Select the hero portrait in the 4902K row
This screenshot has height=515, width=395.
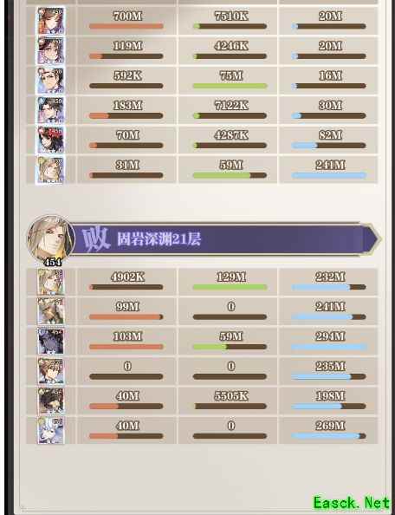(x=50, y=282)
